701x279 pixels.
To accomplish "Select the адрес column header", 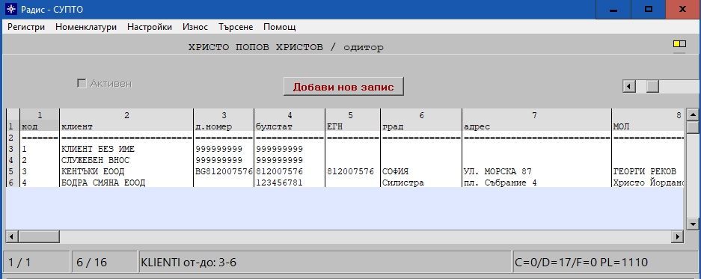I will [x=536, y=126].
